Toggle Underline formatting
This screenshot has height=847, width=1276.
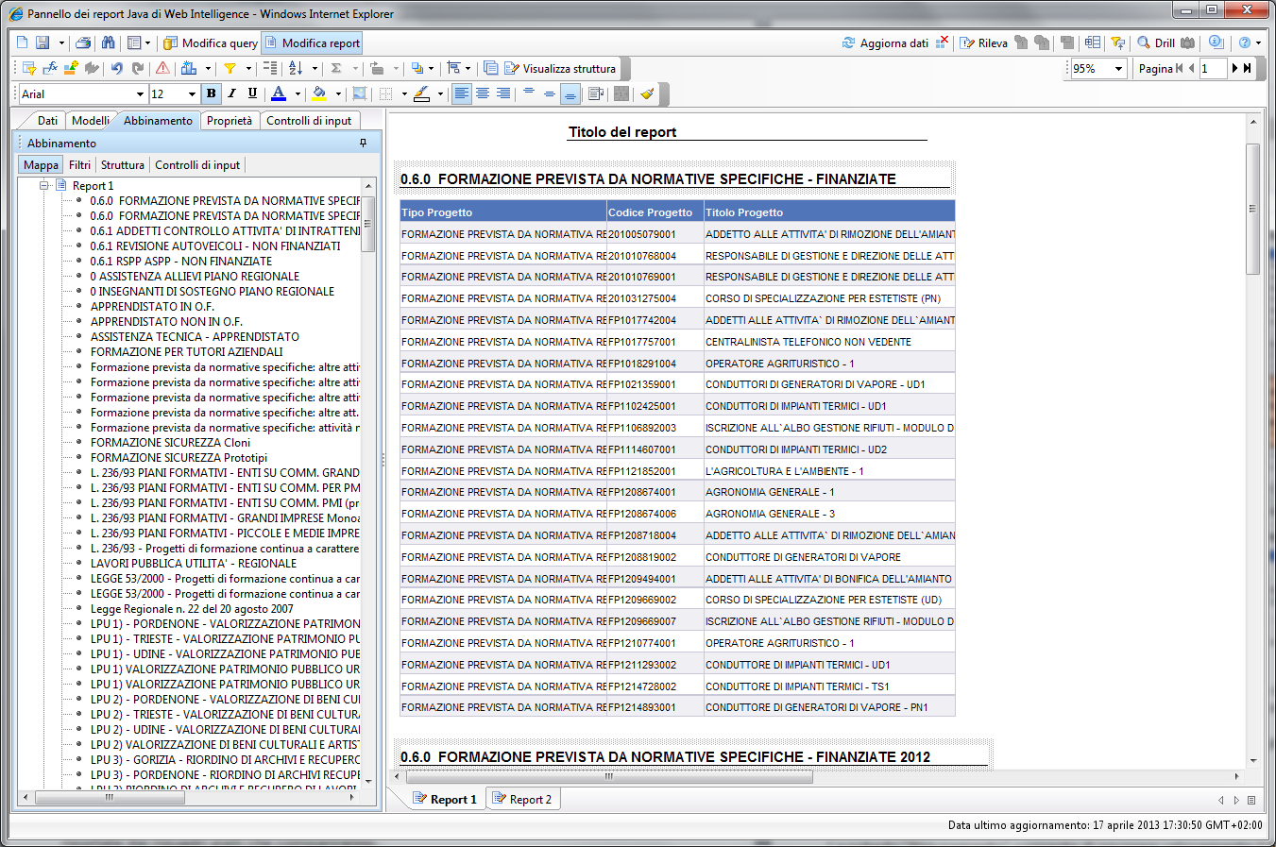tap(252, 93)
